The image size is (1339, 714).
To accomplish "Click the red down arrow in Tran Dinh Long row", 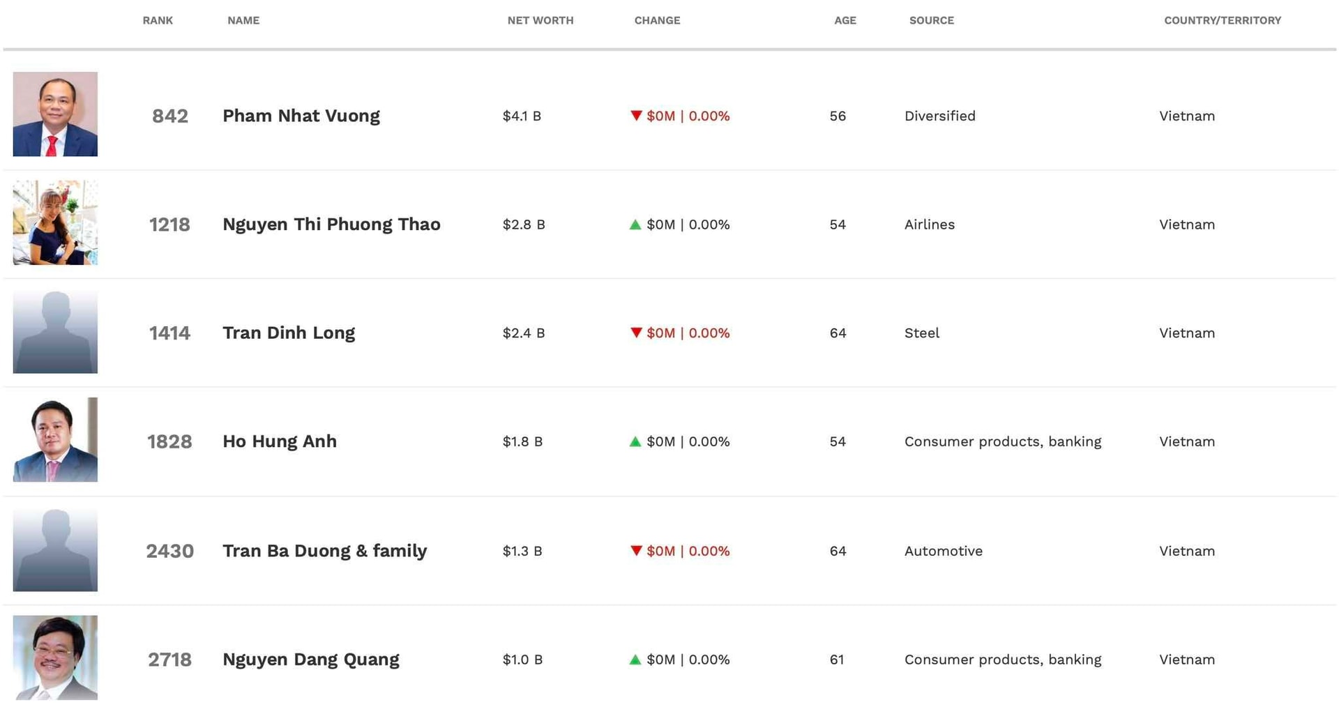I will click(x=635, y=333).
